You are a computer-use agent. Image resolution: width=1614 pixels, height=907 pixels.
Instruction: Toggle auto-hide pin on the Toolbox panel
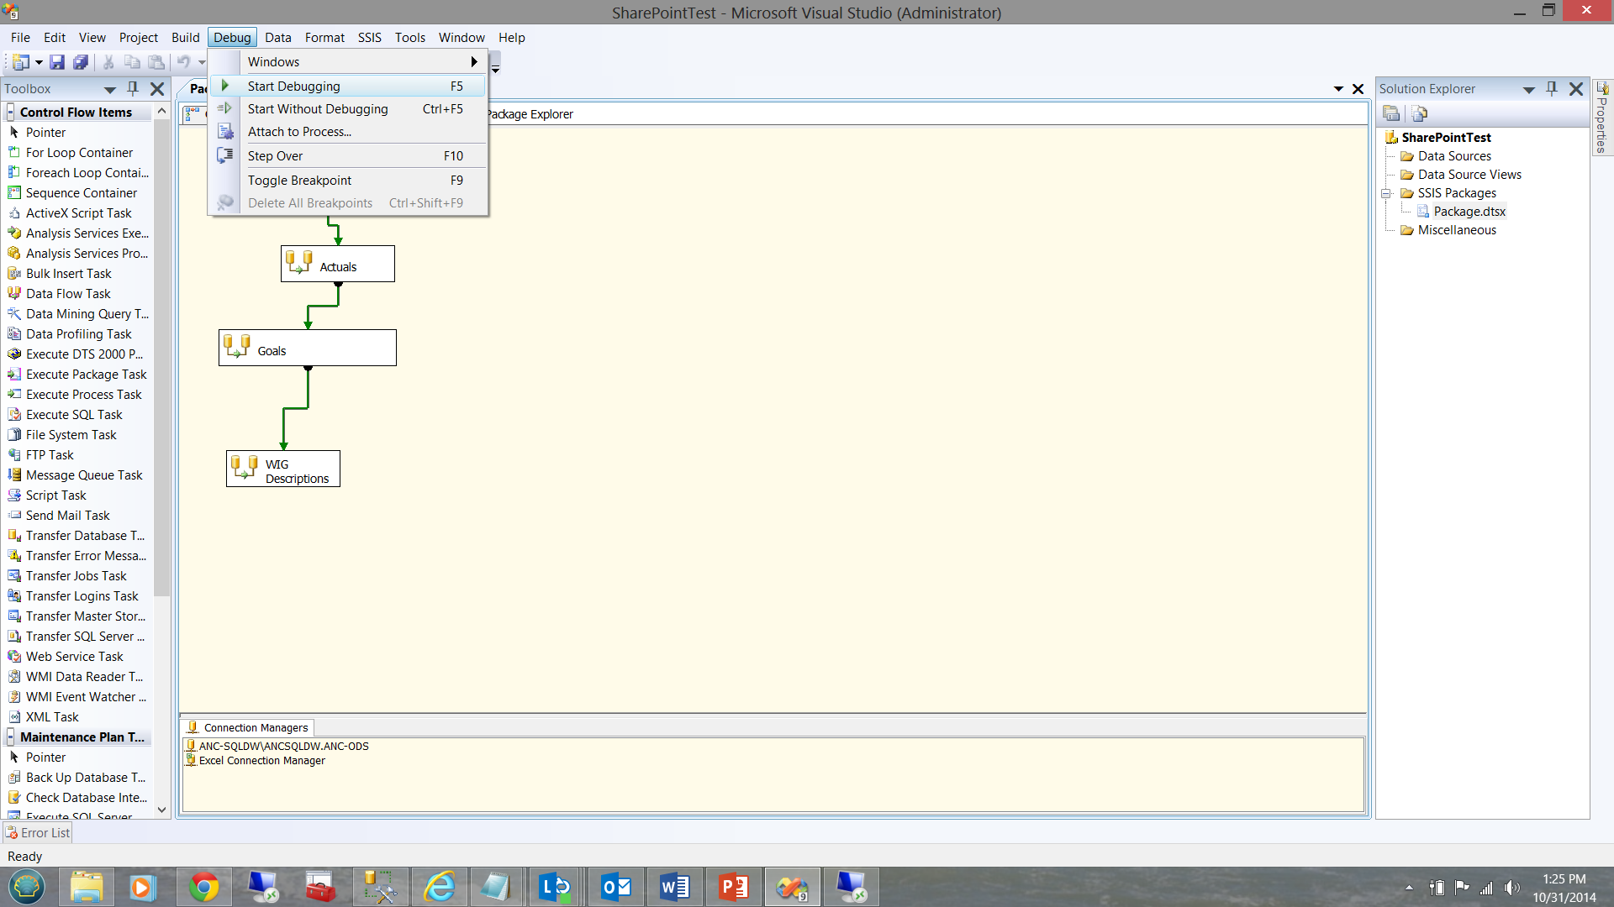[133, 89]
